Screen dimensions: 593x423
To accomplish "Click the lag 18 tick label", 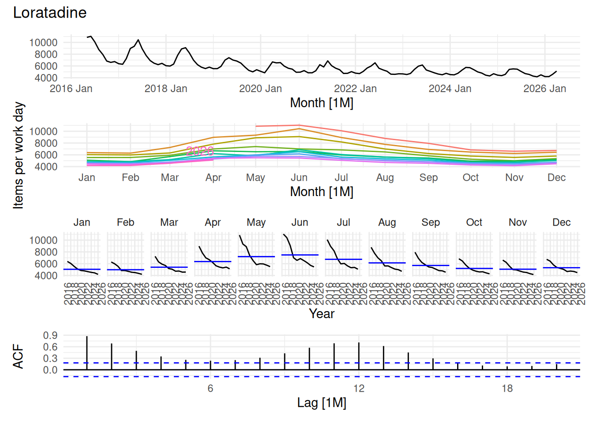I will coord(507,388).
